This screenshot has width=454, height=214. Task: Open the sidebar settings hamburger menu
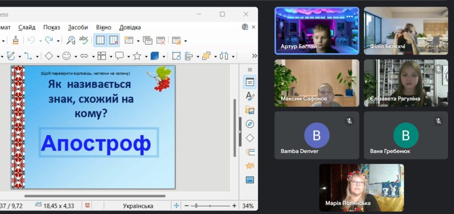(x=250, y=70)
